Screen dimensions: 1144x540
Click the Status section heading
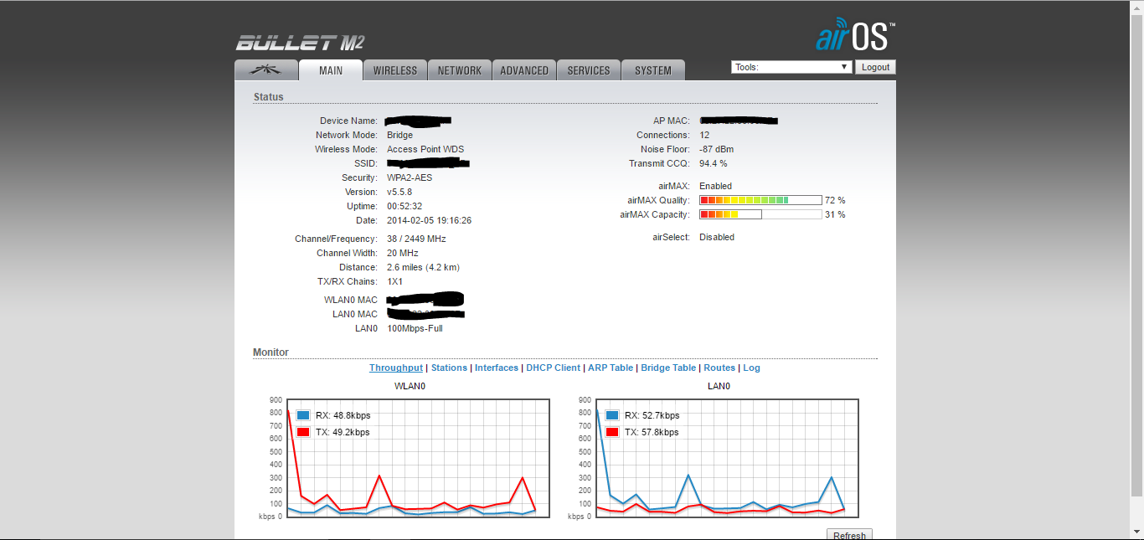(x=269, y=97)
